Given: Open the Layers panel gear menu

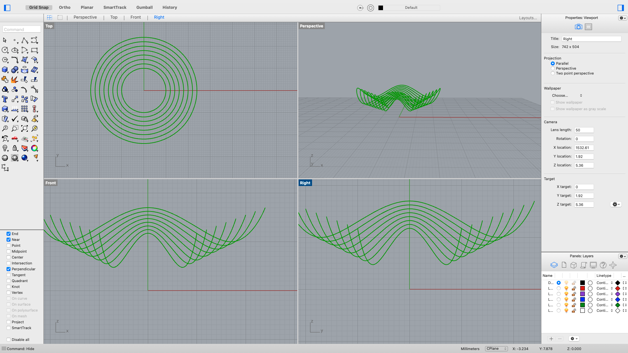Looking at the screenshot, I should click(x=622, y=256).
